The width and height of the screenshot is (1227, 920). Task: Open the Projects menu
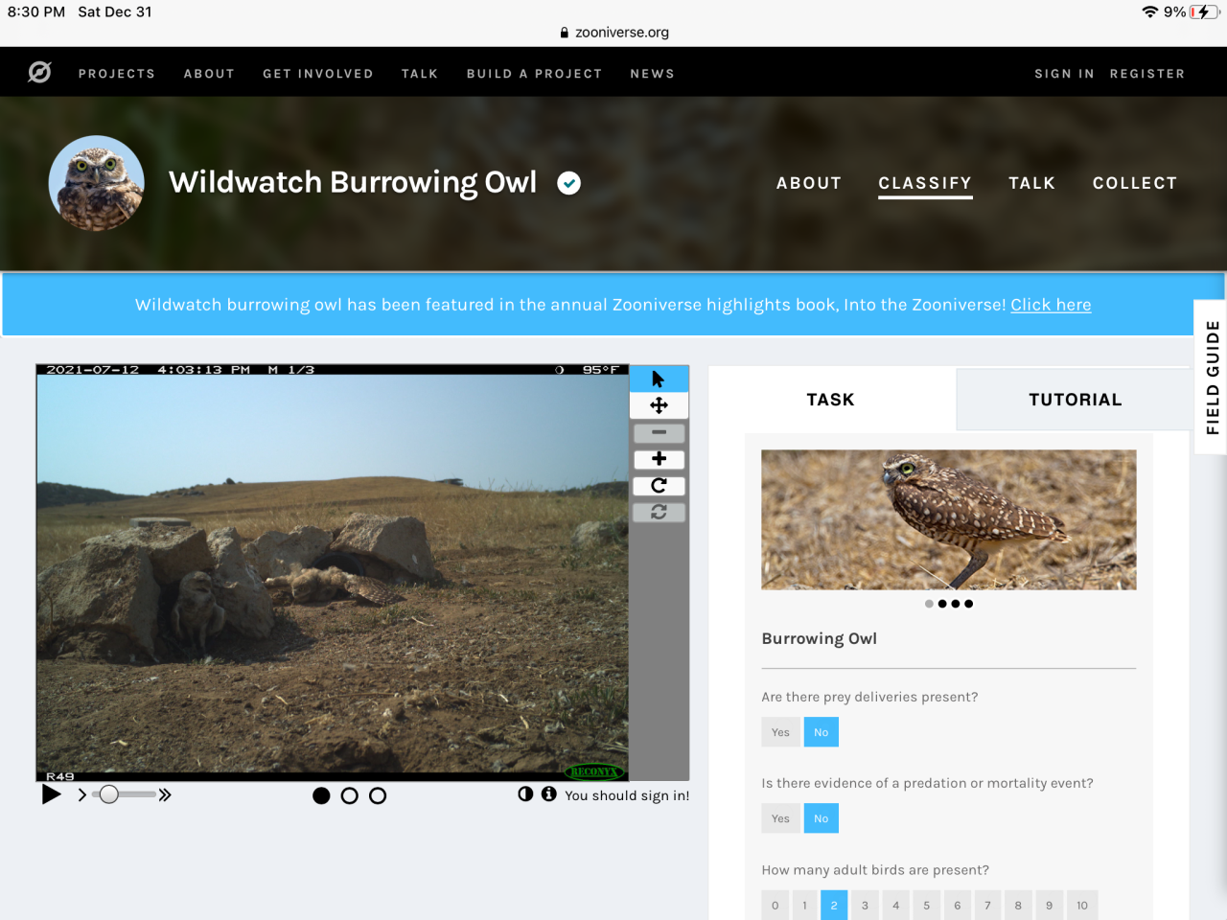[x=117, y=74]
